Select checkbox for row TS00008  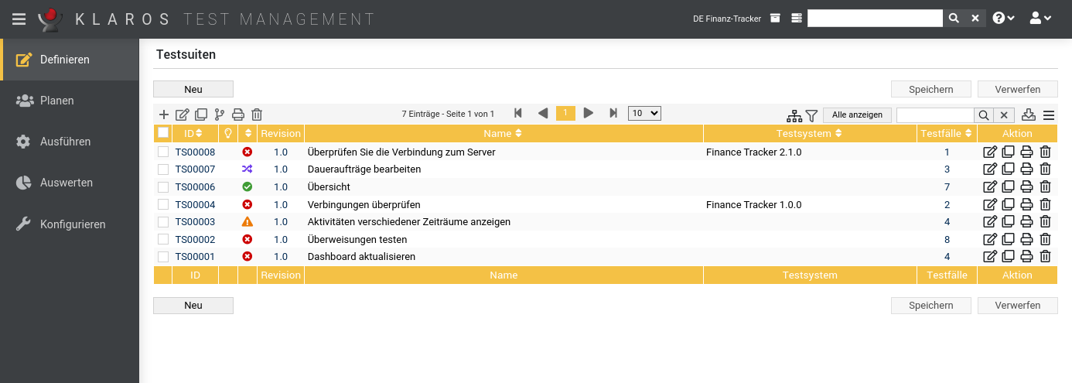[x=163, y=152]
